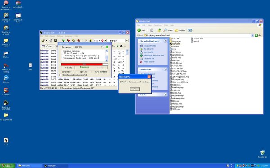
Task: Click the open file icon in WinPic800 toolbar
Action: pos(43,41)
